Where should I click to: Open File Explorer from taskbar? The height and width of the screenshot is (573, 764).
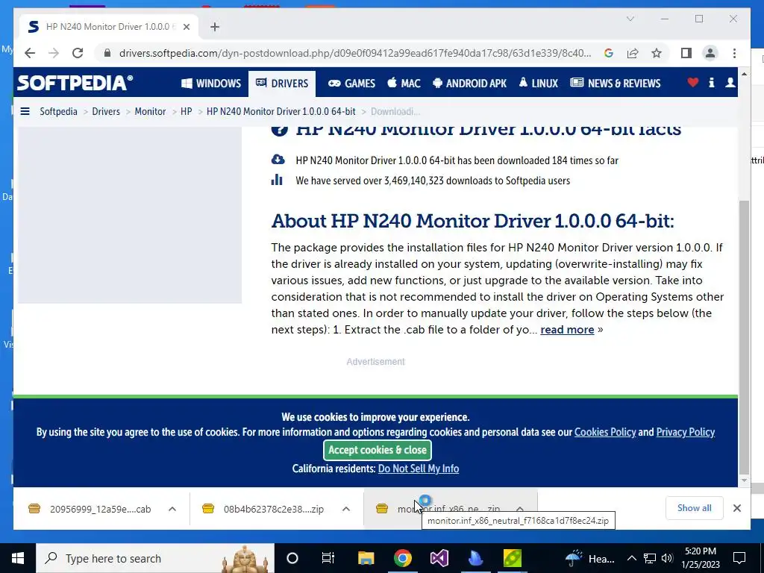[x=366, y=558]
